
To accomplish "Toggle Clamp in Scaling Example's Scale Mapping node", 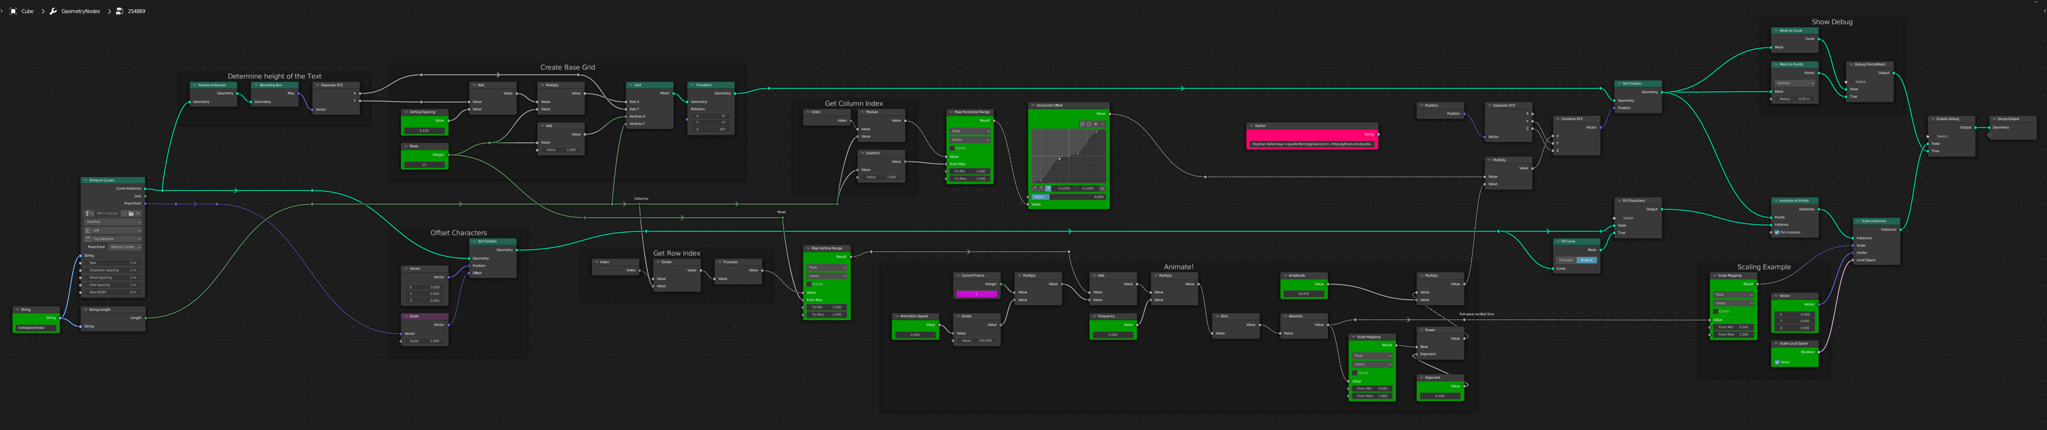I will pos(1717,311).
